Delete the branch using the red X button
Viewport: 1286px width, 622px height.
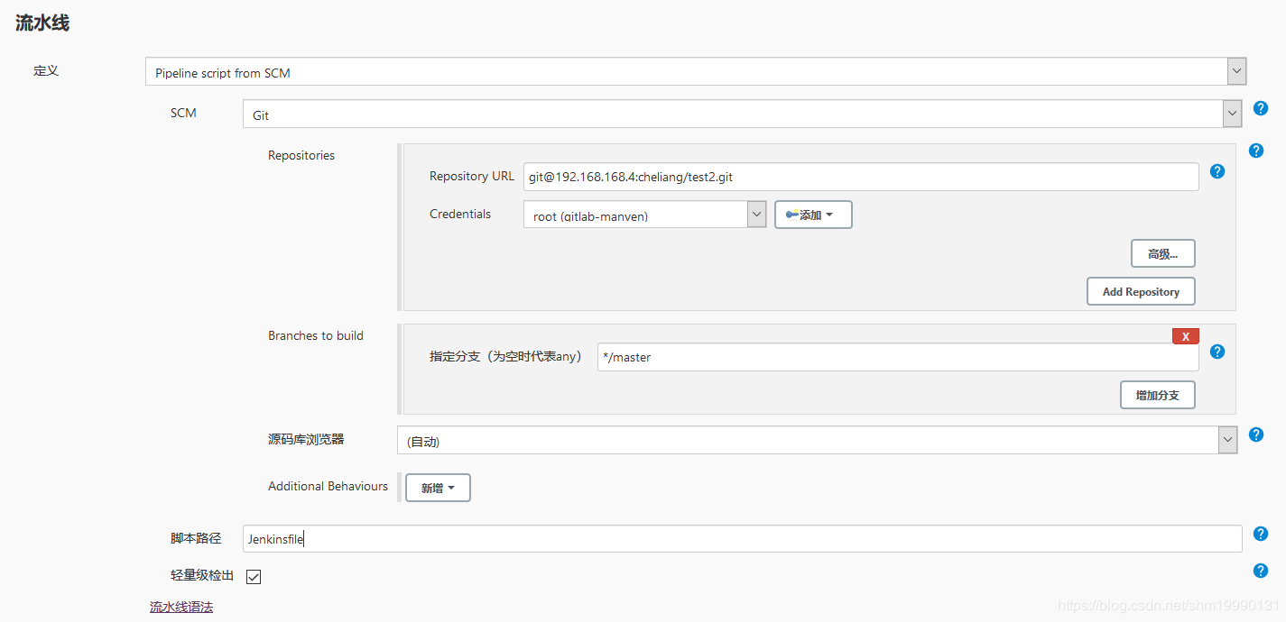pyautogui.click(x=1186, y=336)
